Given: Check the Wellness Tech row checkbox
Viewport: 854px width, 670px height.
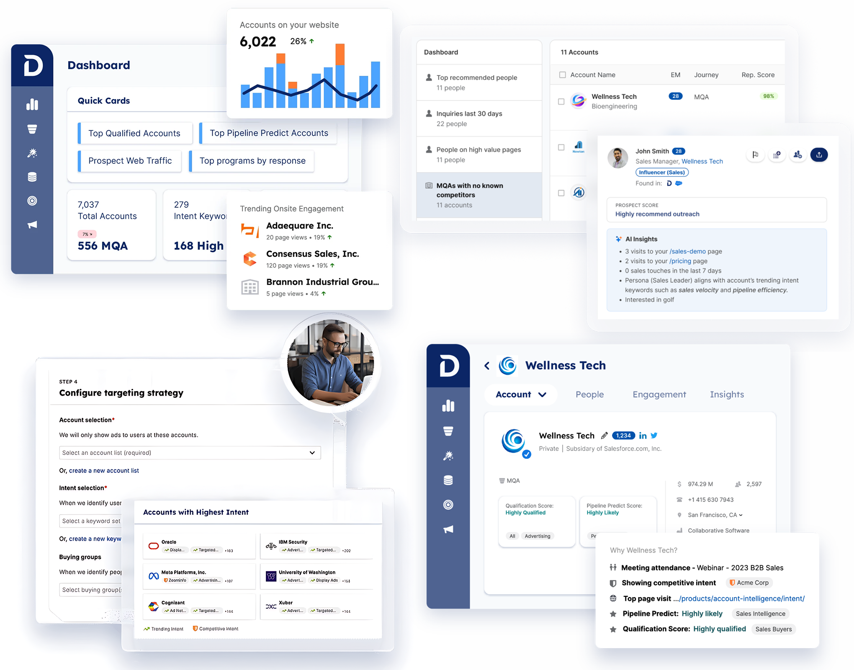Looking at the screenshot, I should (561, 101).
